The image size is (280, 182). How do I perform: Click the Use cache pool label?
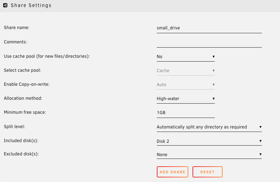[x=47, y=56]
